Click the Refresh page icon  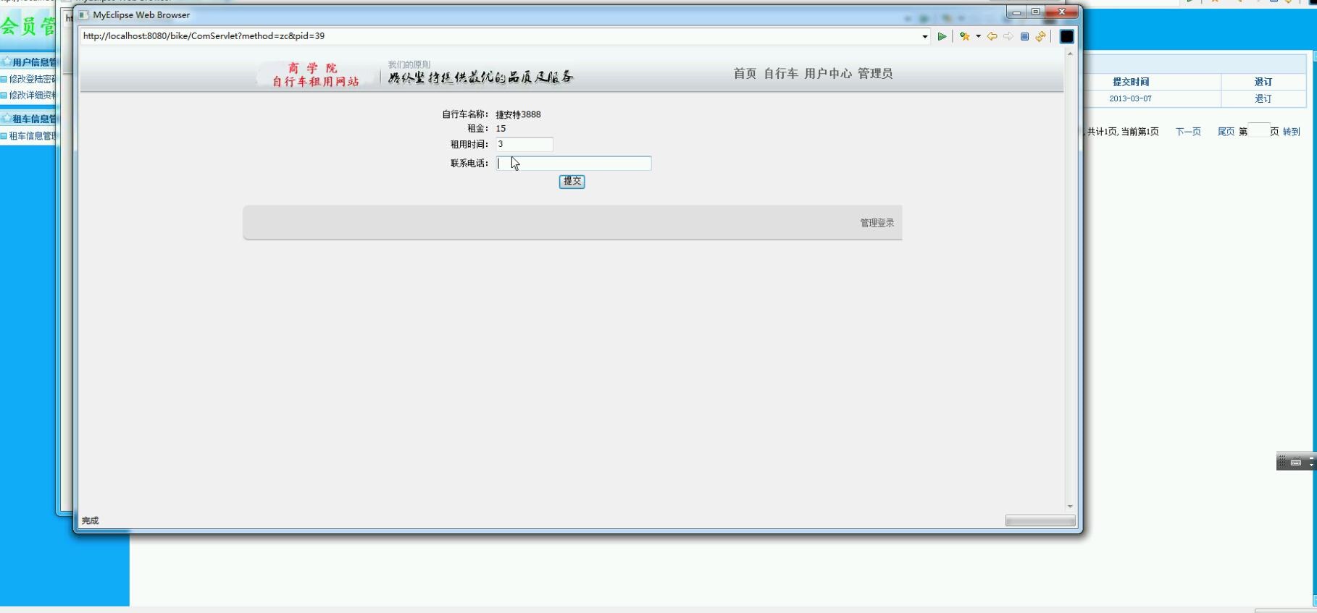(1041, 36)
